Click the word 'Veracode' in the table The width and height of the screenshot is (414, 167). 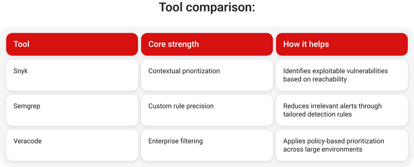27,141
